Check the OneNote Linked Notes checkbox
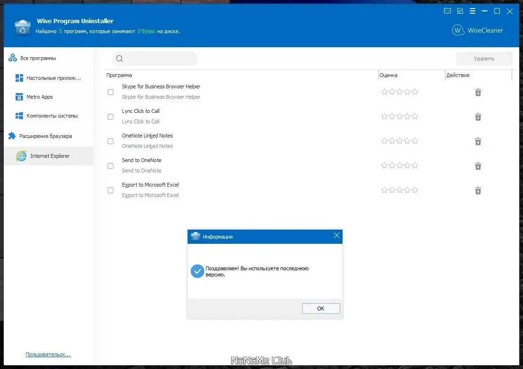Image resolution: width=523 pixels, height=369 pixels. [x=111, y=141]
